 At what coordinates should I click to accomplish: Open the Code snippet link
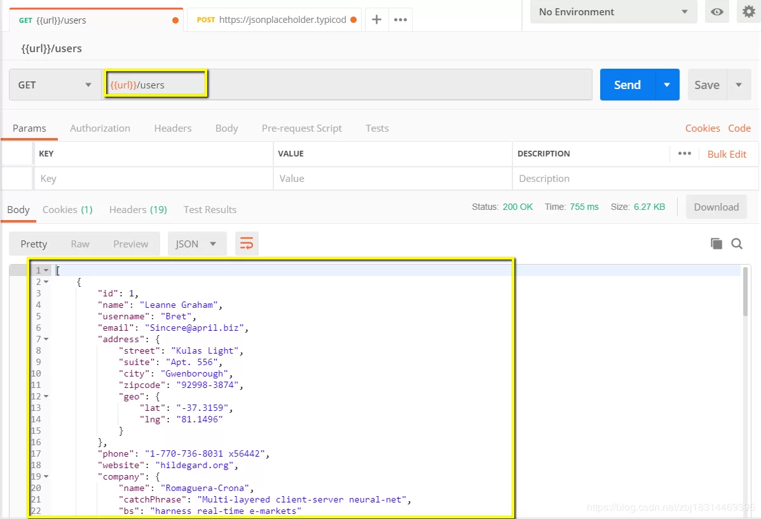point(739,128)
